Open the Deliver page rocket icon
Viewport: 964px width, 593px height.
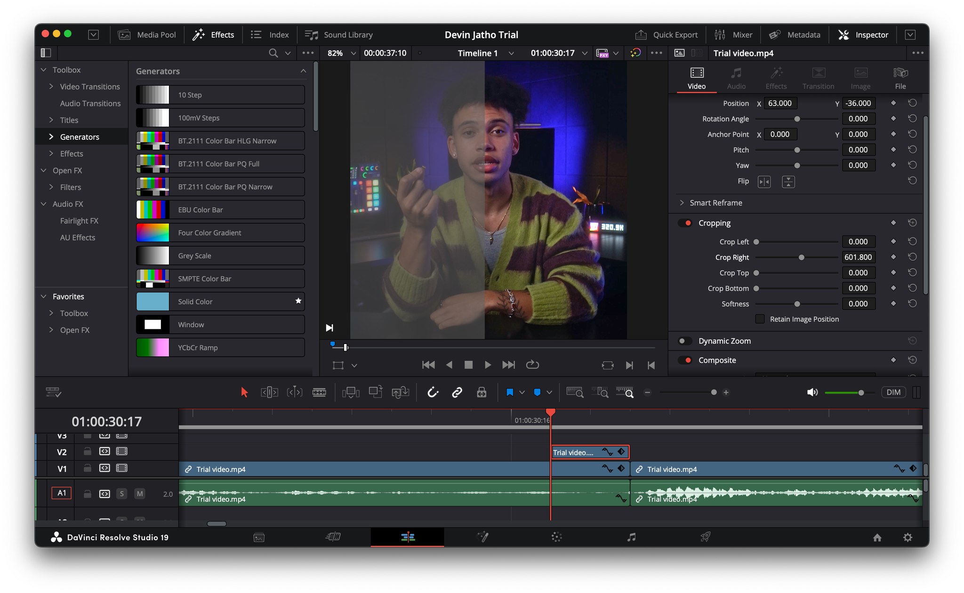click(x=705, y=537)
